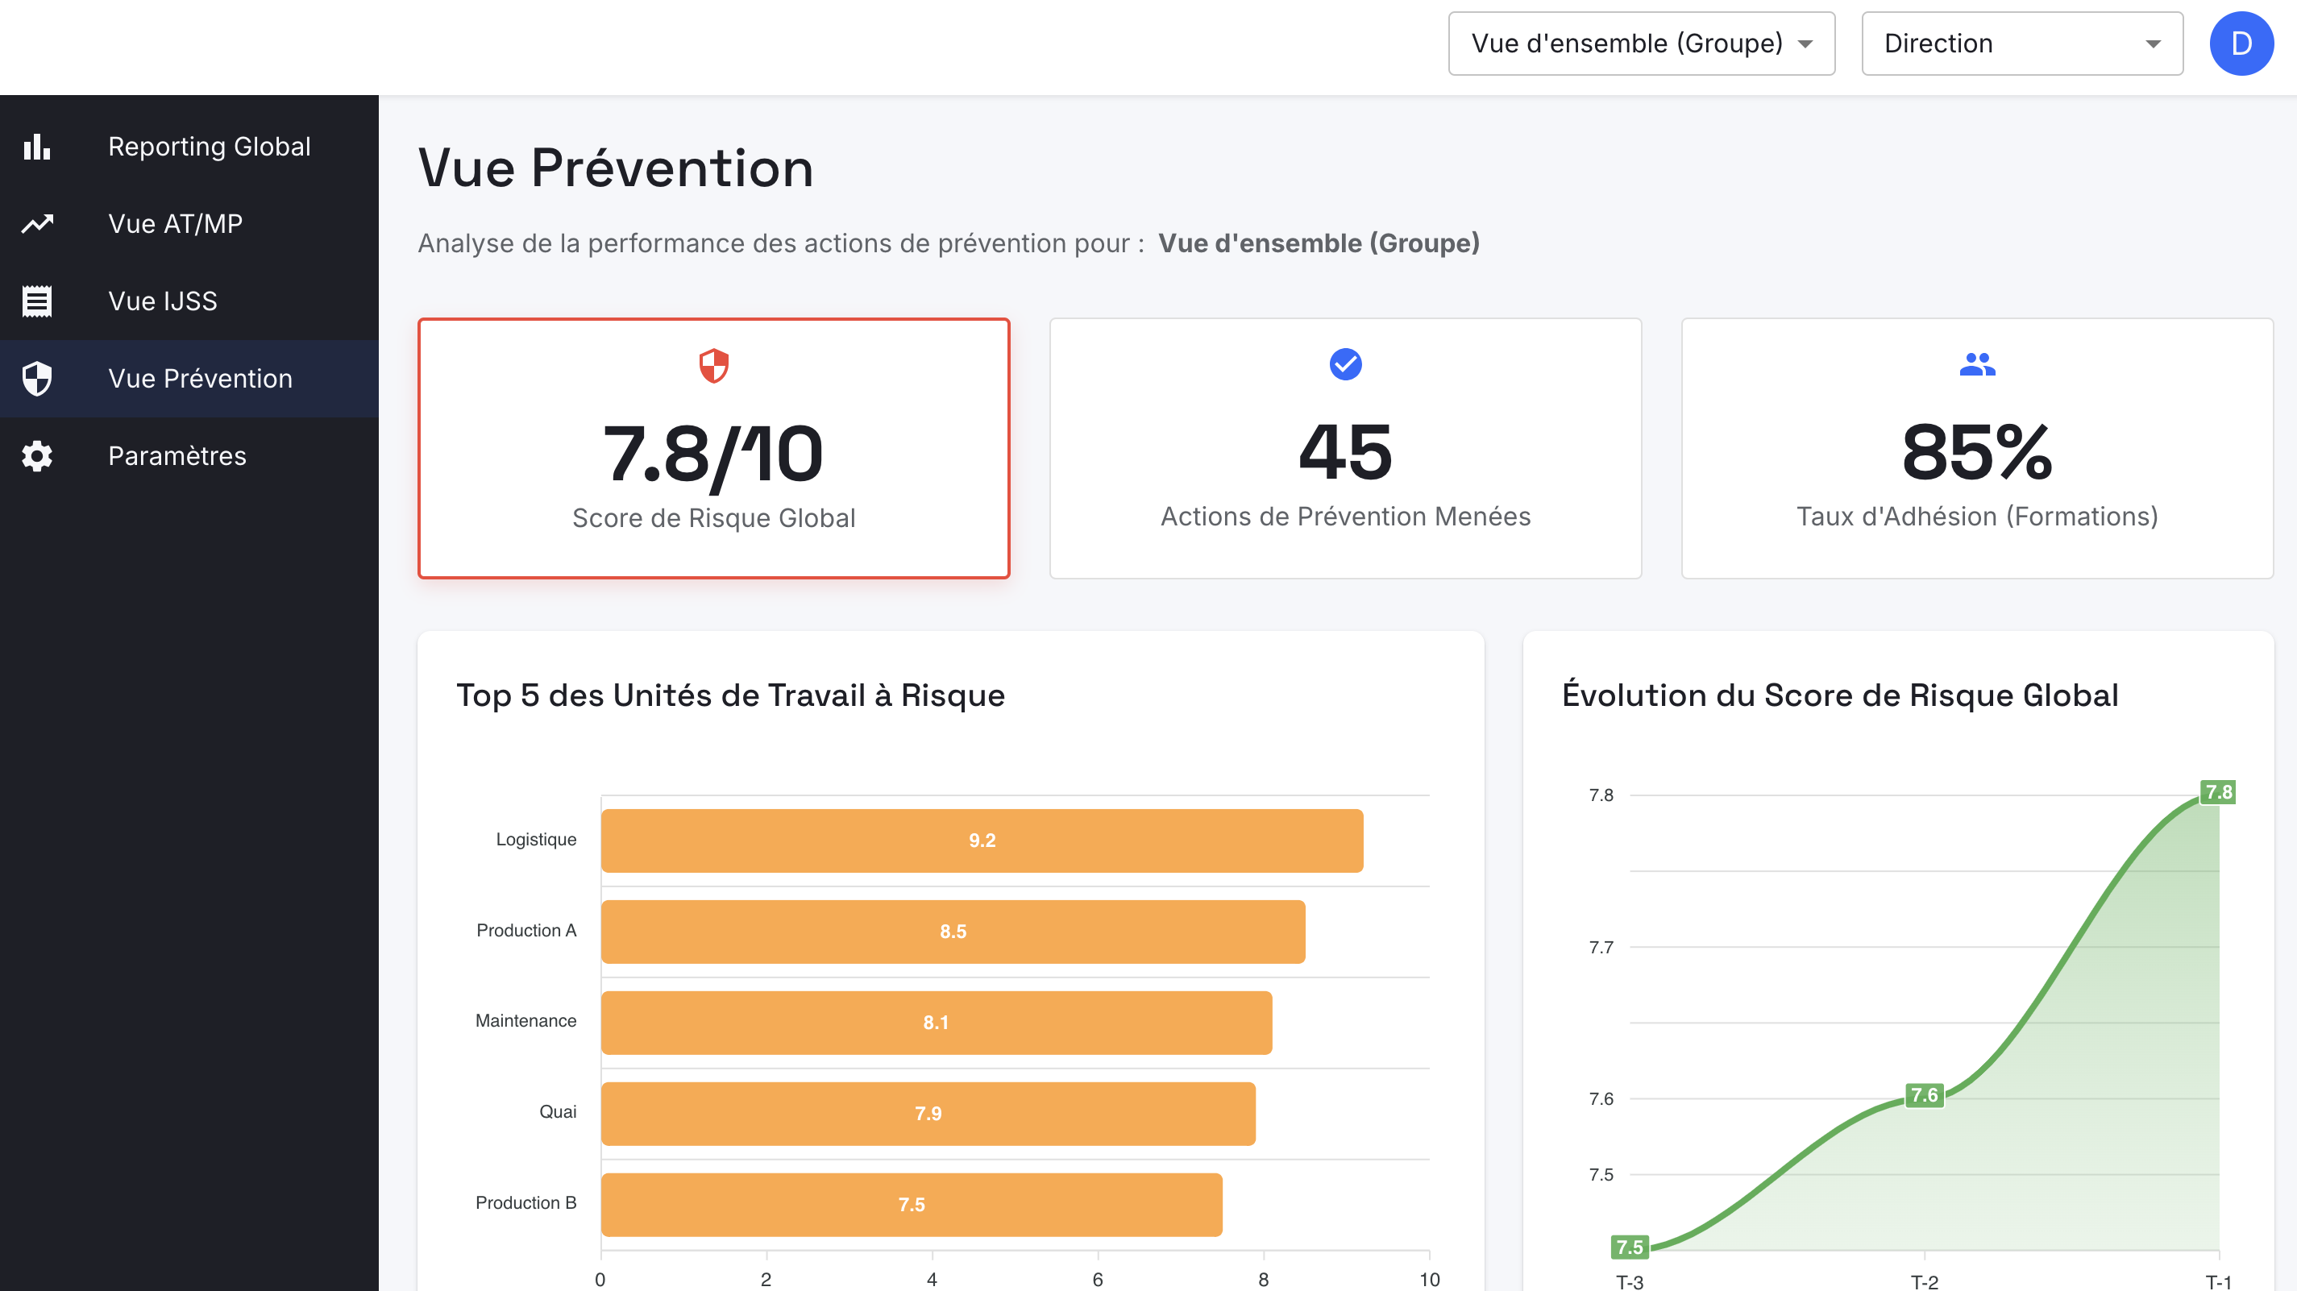Open the Vue d'ensemble (Groupe) dropdown

(x=1641, y=44)
